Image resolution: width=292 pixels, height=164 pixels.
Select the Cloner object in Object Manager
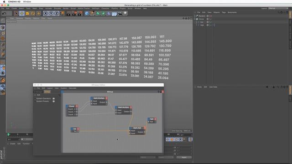[201, 19]
